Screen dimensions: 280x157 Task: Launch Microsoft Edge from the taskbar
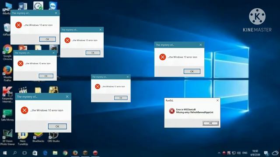point(45,153)
